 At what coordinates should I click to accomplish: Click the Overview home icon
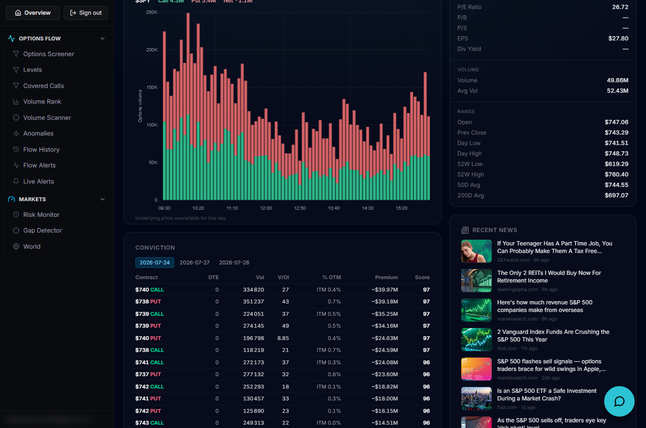(18, 13)
